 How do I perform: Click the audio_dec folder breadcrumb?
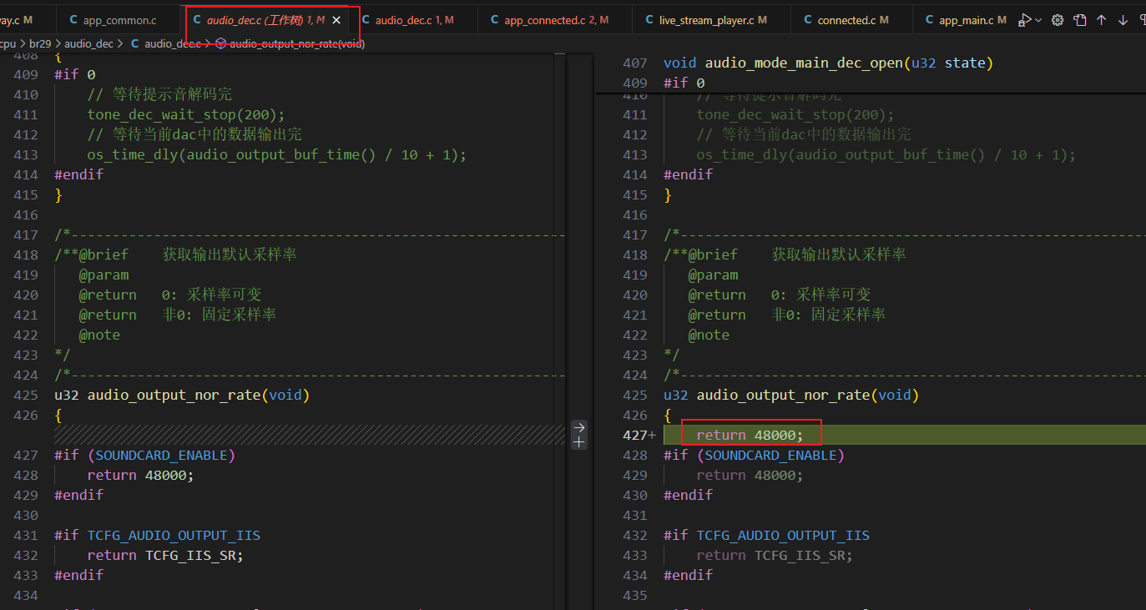click(x=88, y=43)
